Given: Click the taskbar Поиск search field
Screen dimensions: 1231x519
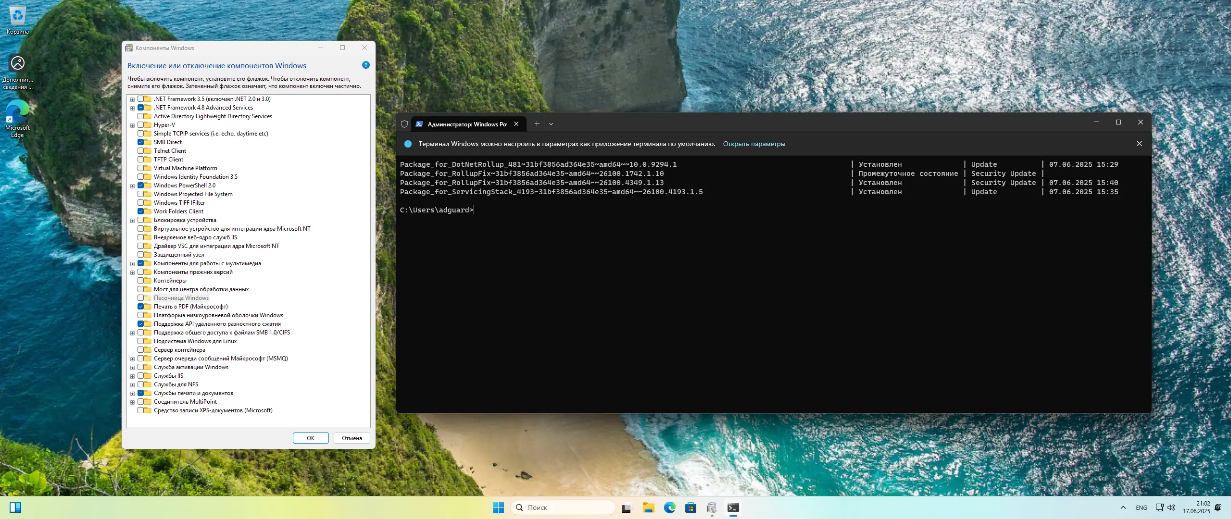Looking at the screenshot, I should pyautogui.click(x=563, y=507).
